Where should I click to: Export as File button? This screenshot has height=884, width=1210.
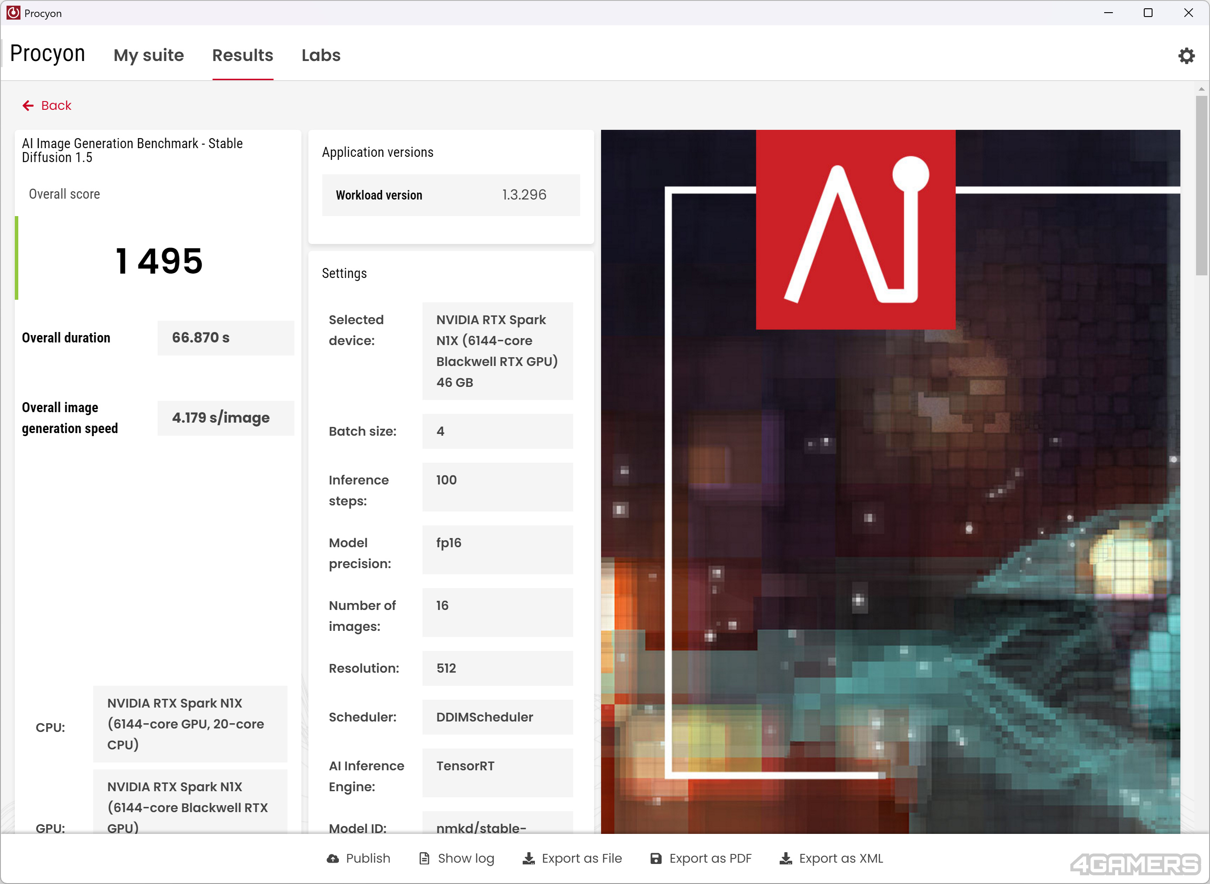[x=572, y=858]
